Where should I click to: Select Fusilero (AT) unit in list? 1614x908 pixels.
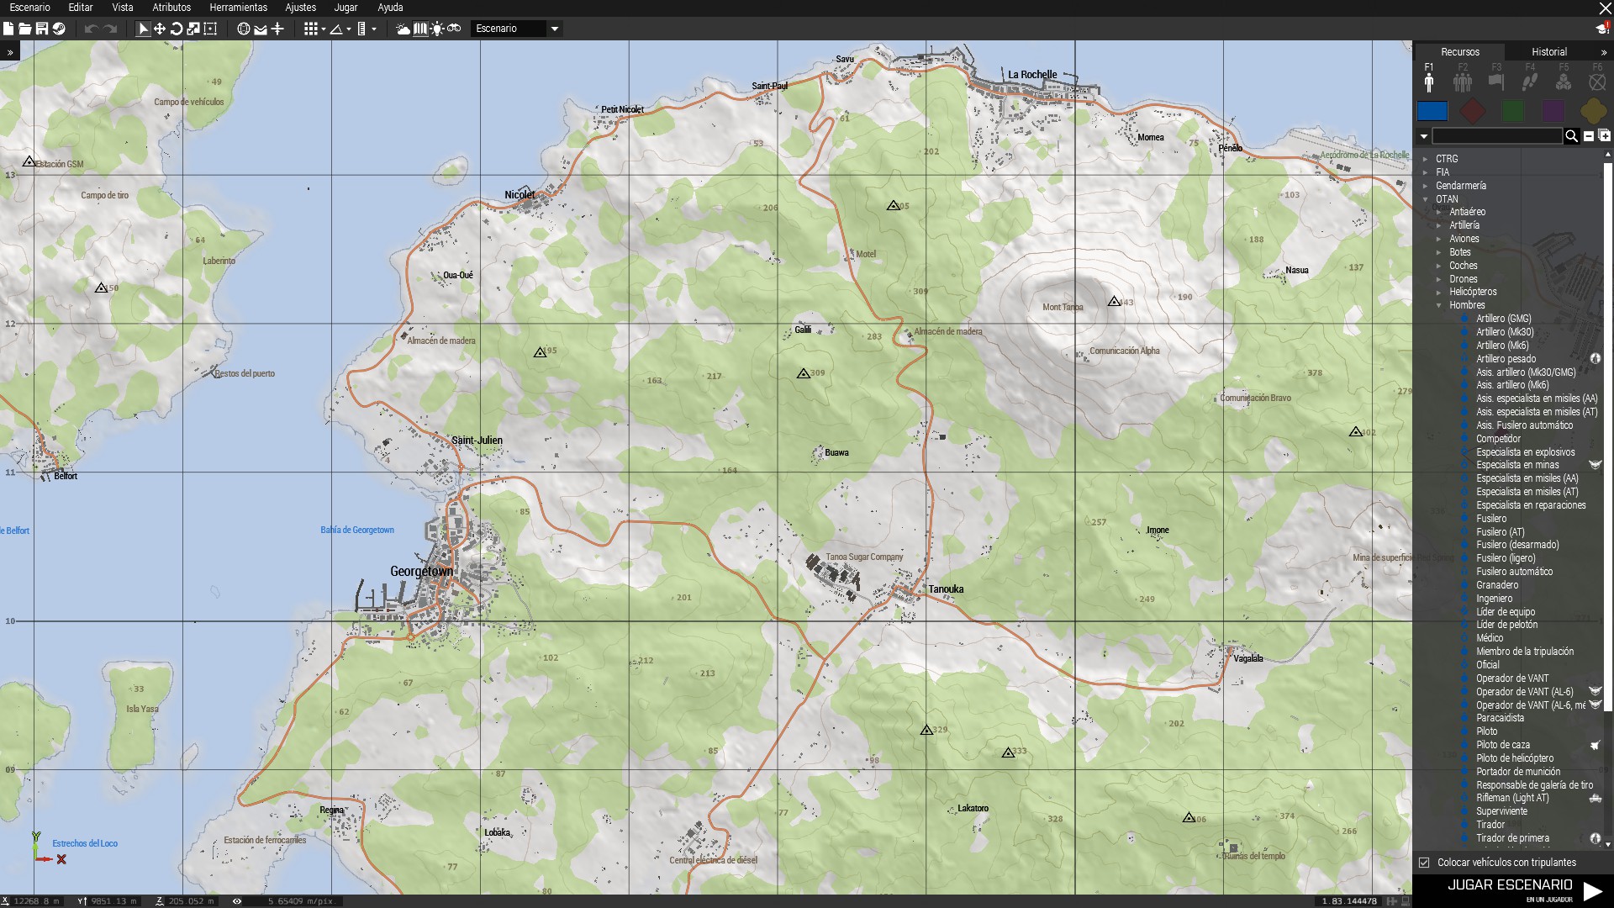point(1500,531)
